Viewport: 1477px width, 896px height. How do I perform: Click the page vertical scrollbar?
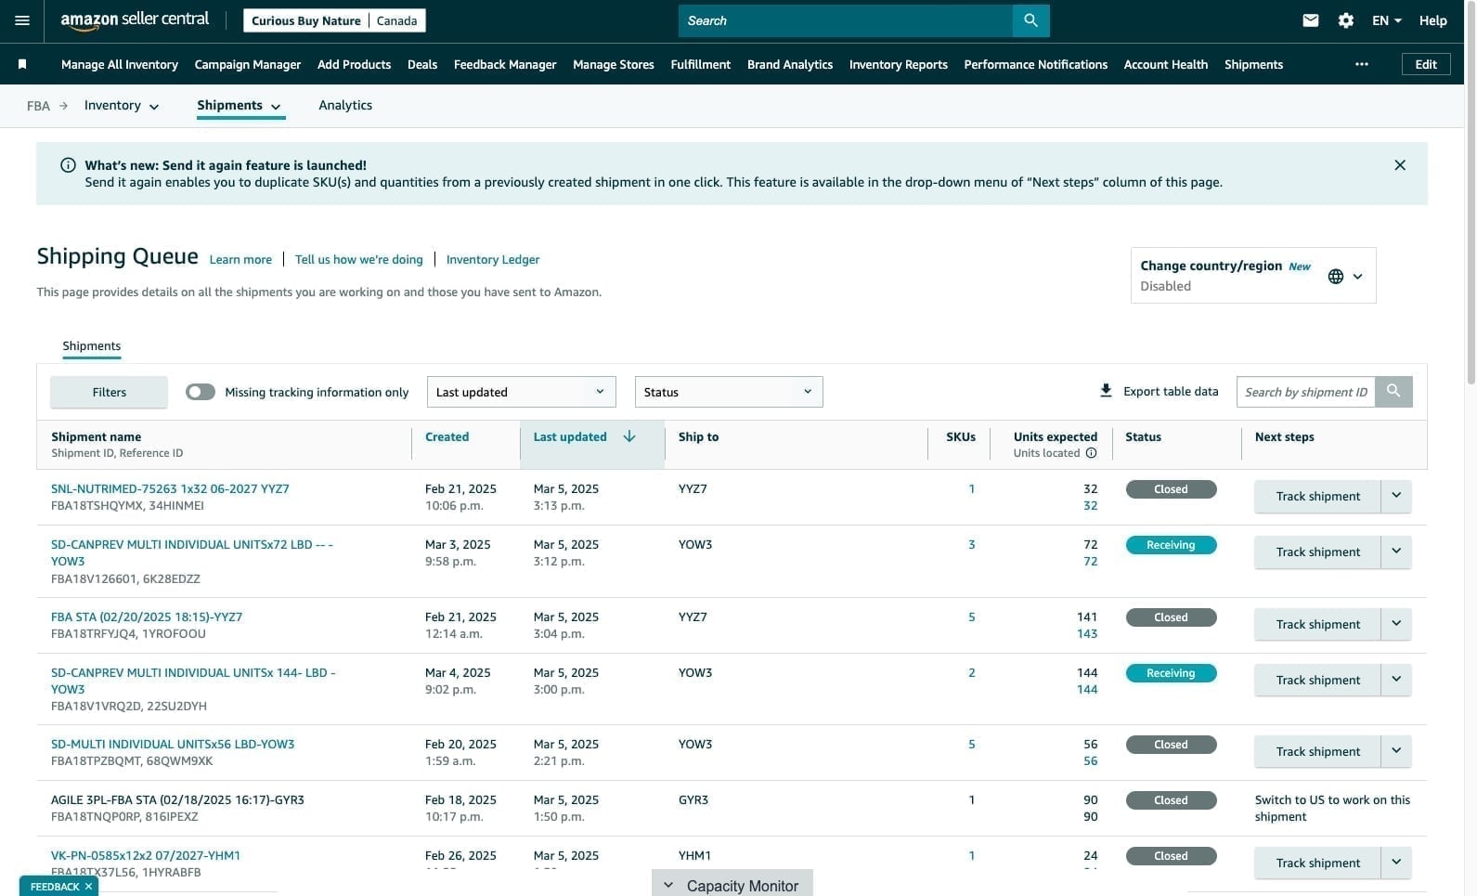(1471, 195)
